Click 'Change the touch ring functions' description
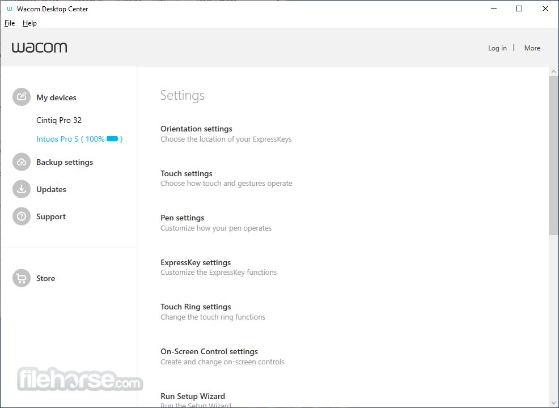This screenshot has height=408, width=559. (213, 317)
